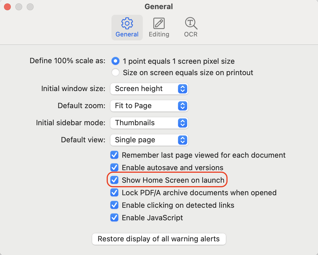Select the General gear icon
Image resolution: width=318 pixels, height=255 pixels.
pos(127,23)
